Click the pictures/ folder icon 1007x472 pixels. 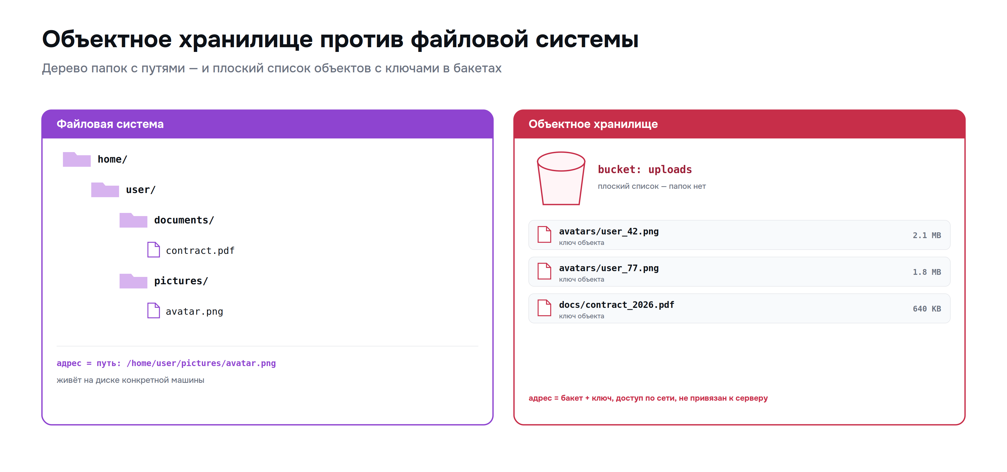point(133,281)
